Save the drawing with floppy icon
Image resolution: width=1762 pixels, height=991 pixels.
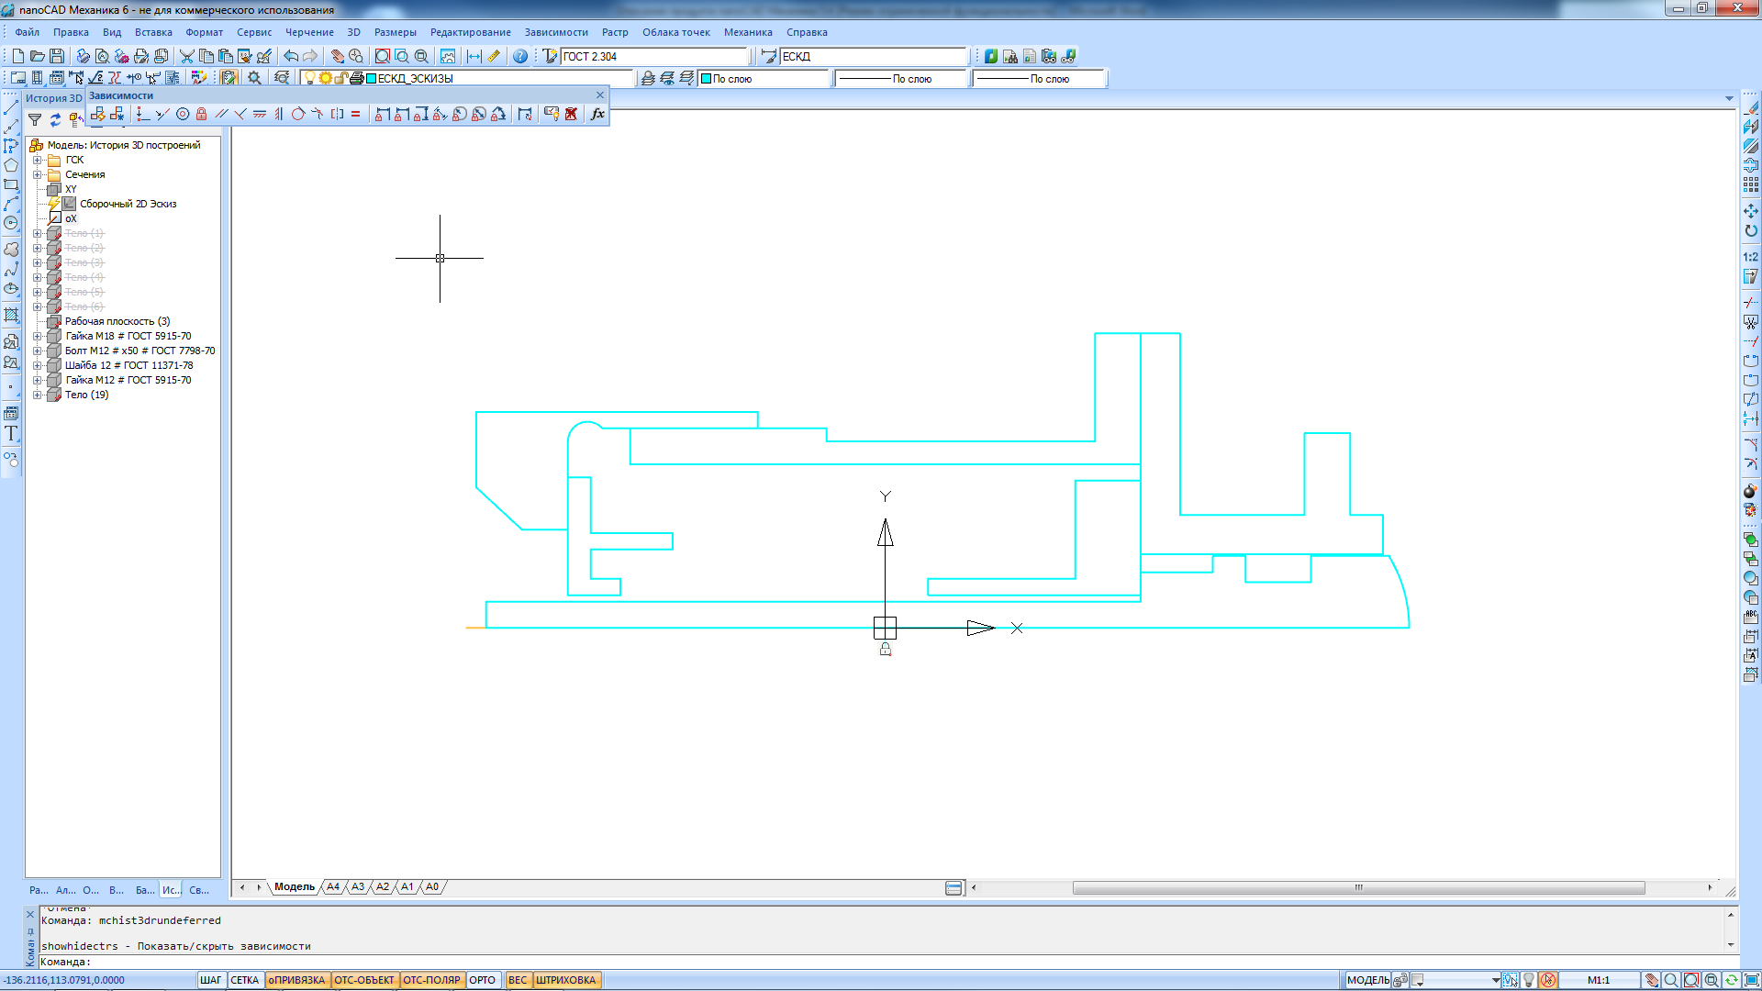click(56, 56)
